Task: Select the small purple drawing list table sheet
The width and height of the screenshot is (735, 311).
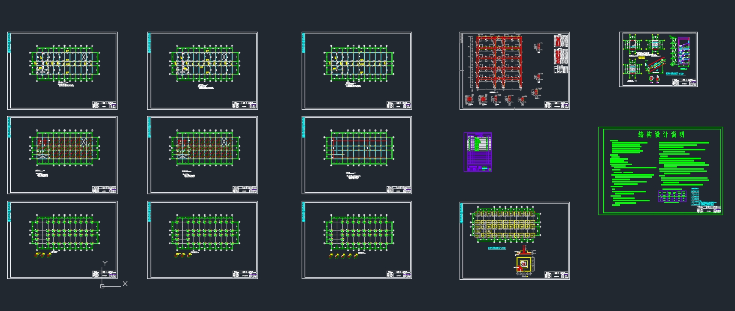Action: 478,152
